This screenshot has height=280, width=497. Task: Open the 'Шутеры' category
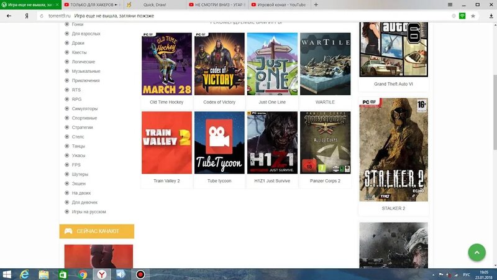pos(80,174)
